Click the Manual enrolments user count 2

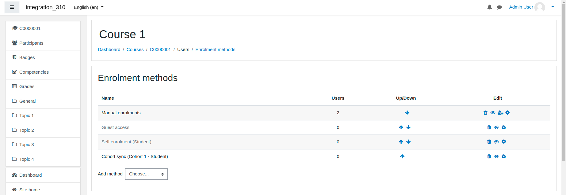338,113
